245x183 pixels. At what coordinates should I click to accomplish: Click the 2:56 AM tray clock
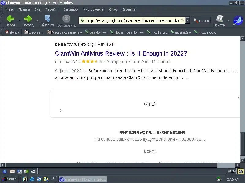click(233, 179)
